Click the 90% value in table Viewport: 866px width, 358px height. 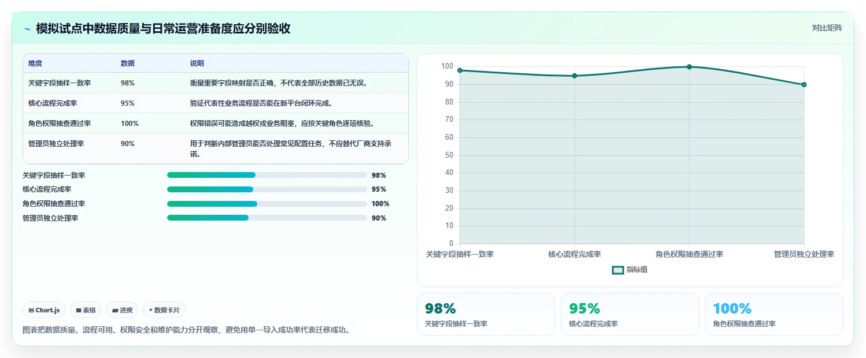point(128,144)
